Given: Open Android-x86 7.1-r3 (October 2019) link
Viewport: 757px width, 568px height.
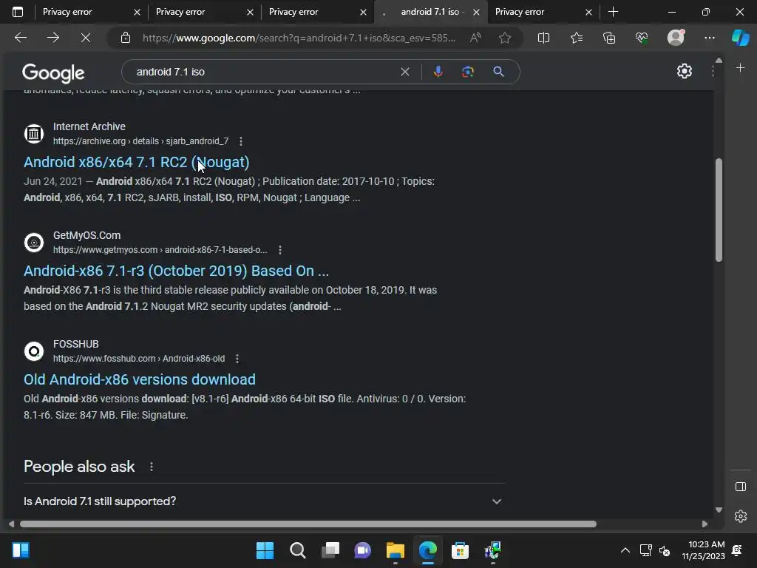Looking at the screenshot, I should pos(176,271).
